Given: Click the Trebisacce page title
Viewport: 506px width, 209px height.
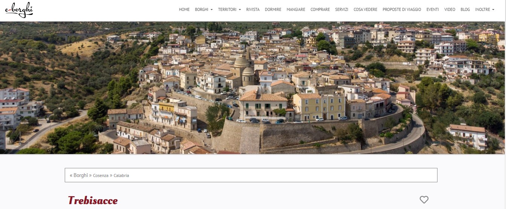Looking at the screenshot, I should (x=93, y=200).
